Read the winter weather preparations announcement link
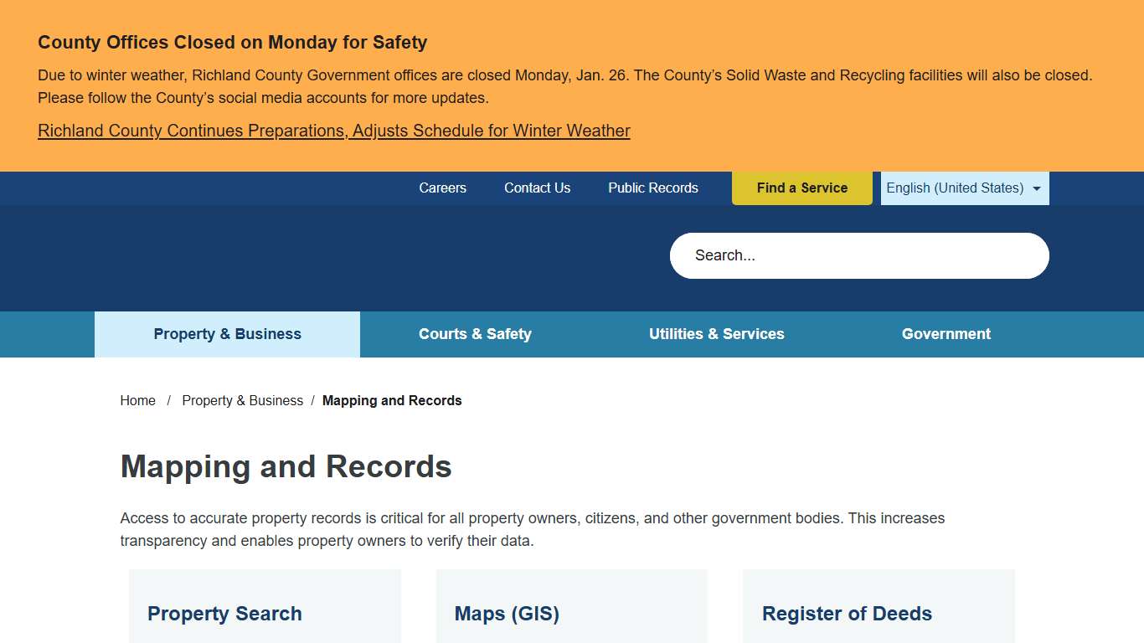 pos(333,131)
